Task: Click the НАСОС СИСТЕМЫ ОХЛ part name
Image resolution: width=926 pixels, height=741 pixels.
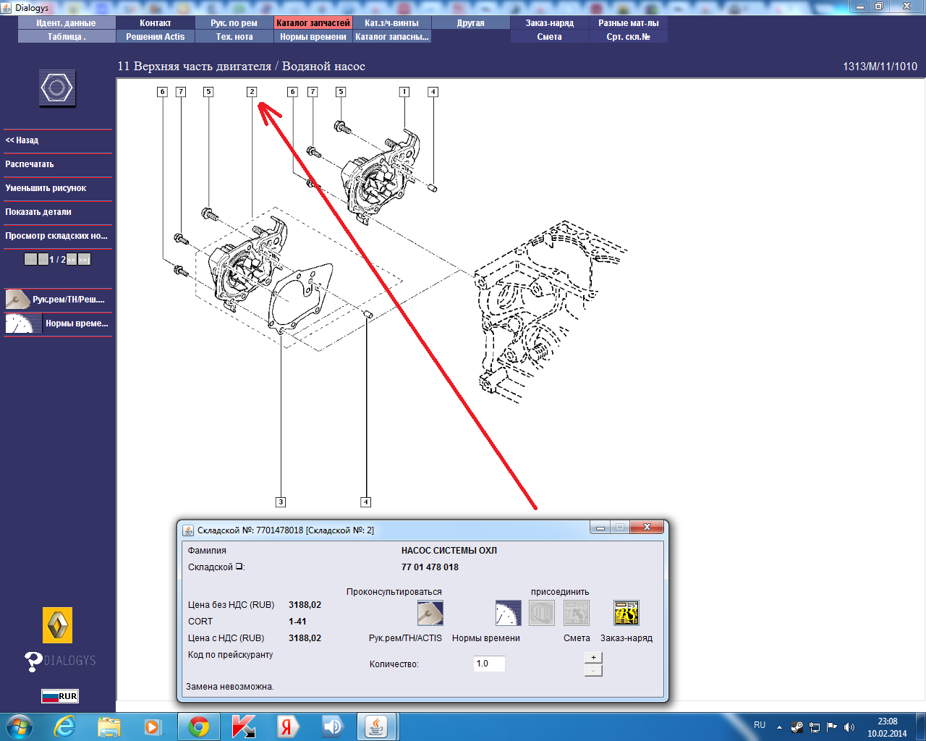Action: coord(449,551)
